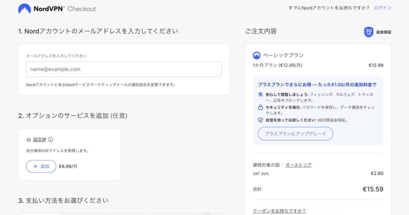Image resolution: width=409 pixels, height=215 pixels.
Task: Click the €8.99/月 price text
Action: 68,166
